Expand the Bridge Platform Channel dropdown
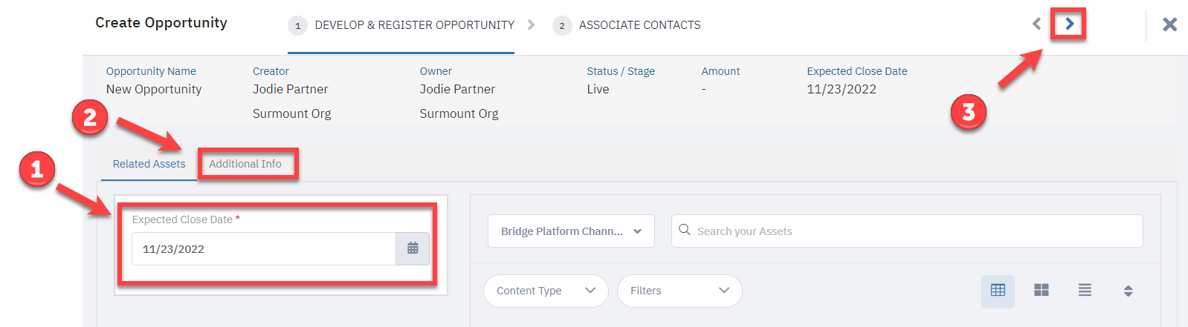 571,231
